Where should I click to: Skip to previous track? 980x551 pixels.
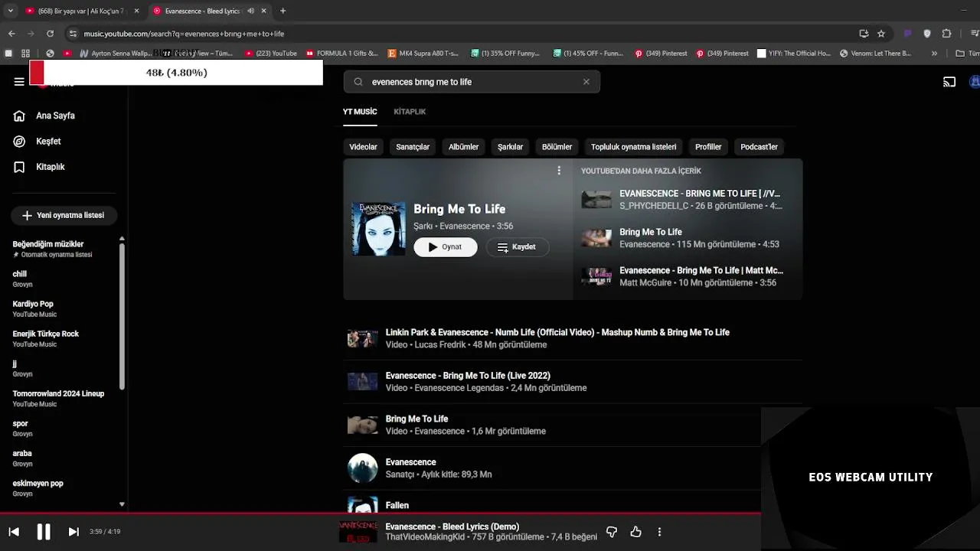14,532
